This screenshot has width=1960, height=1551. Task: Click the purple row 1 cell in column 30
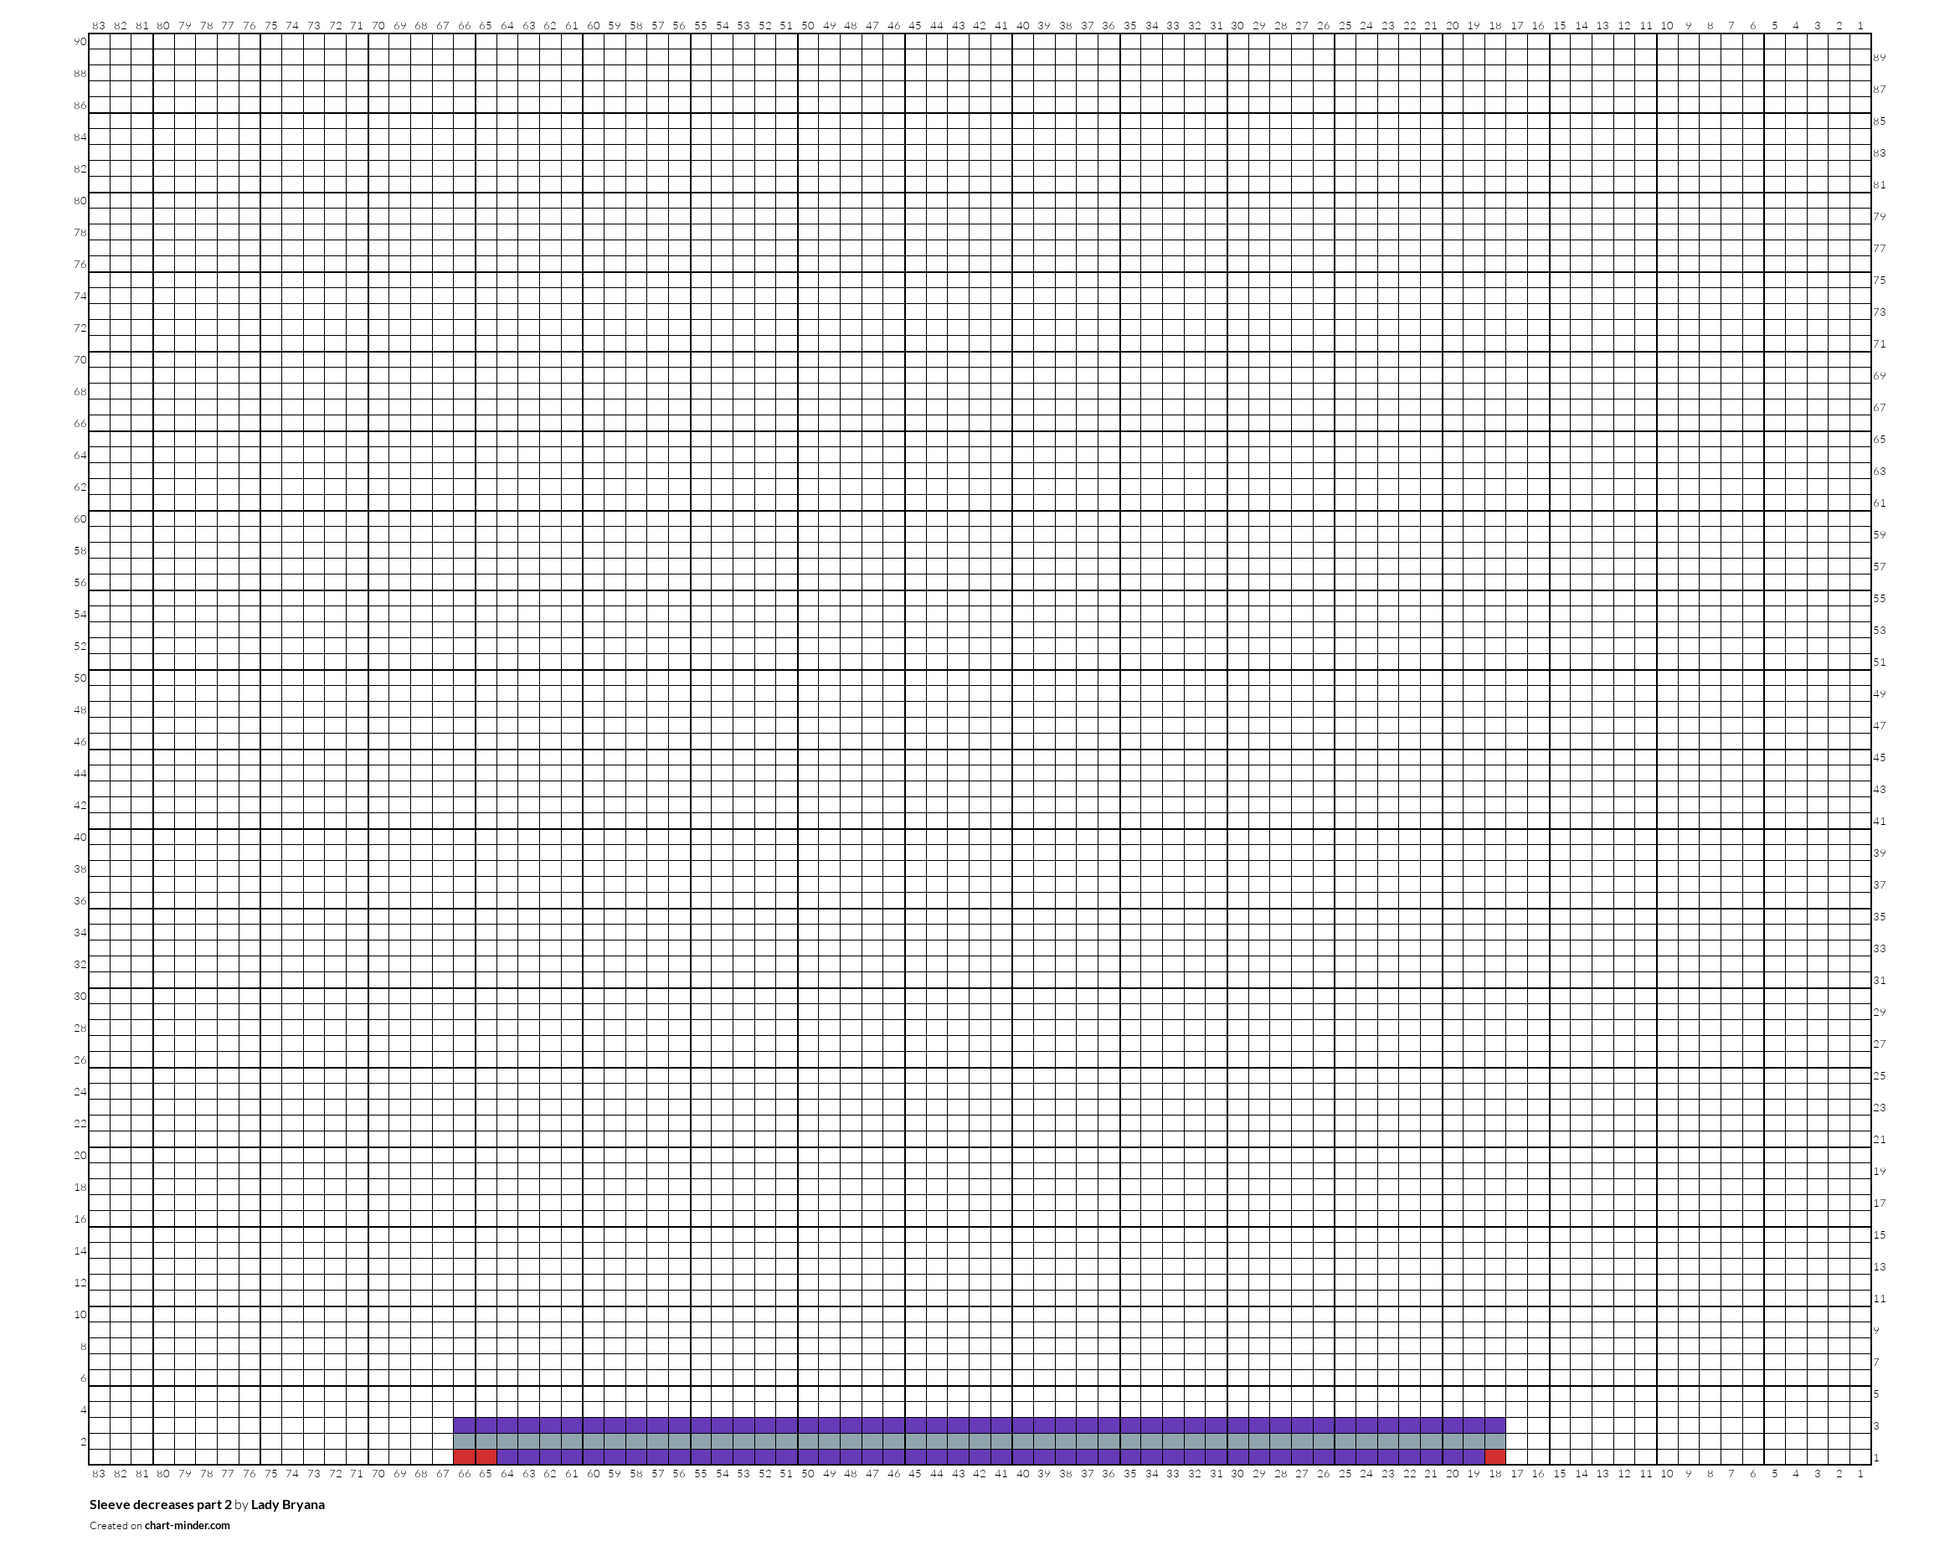click(x=1237, y=1456)
